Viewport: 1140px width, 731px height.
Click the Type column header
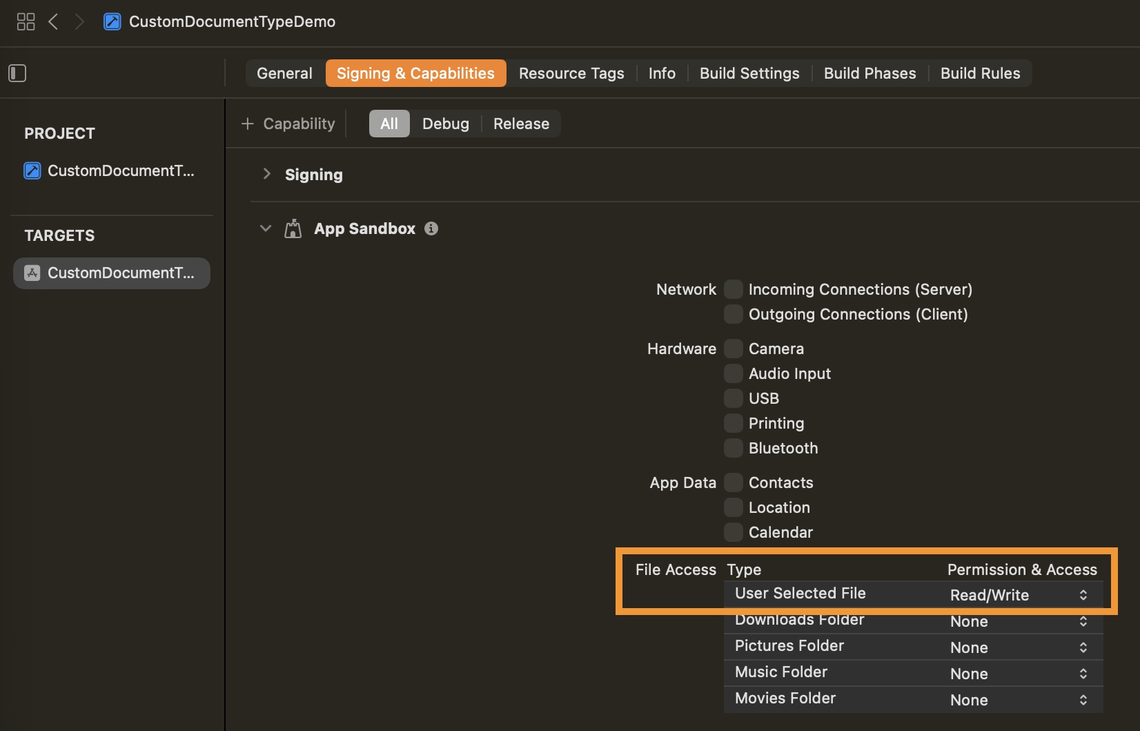[x=744, y=569]
